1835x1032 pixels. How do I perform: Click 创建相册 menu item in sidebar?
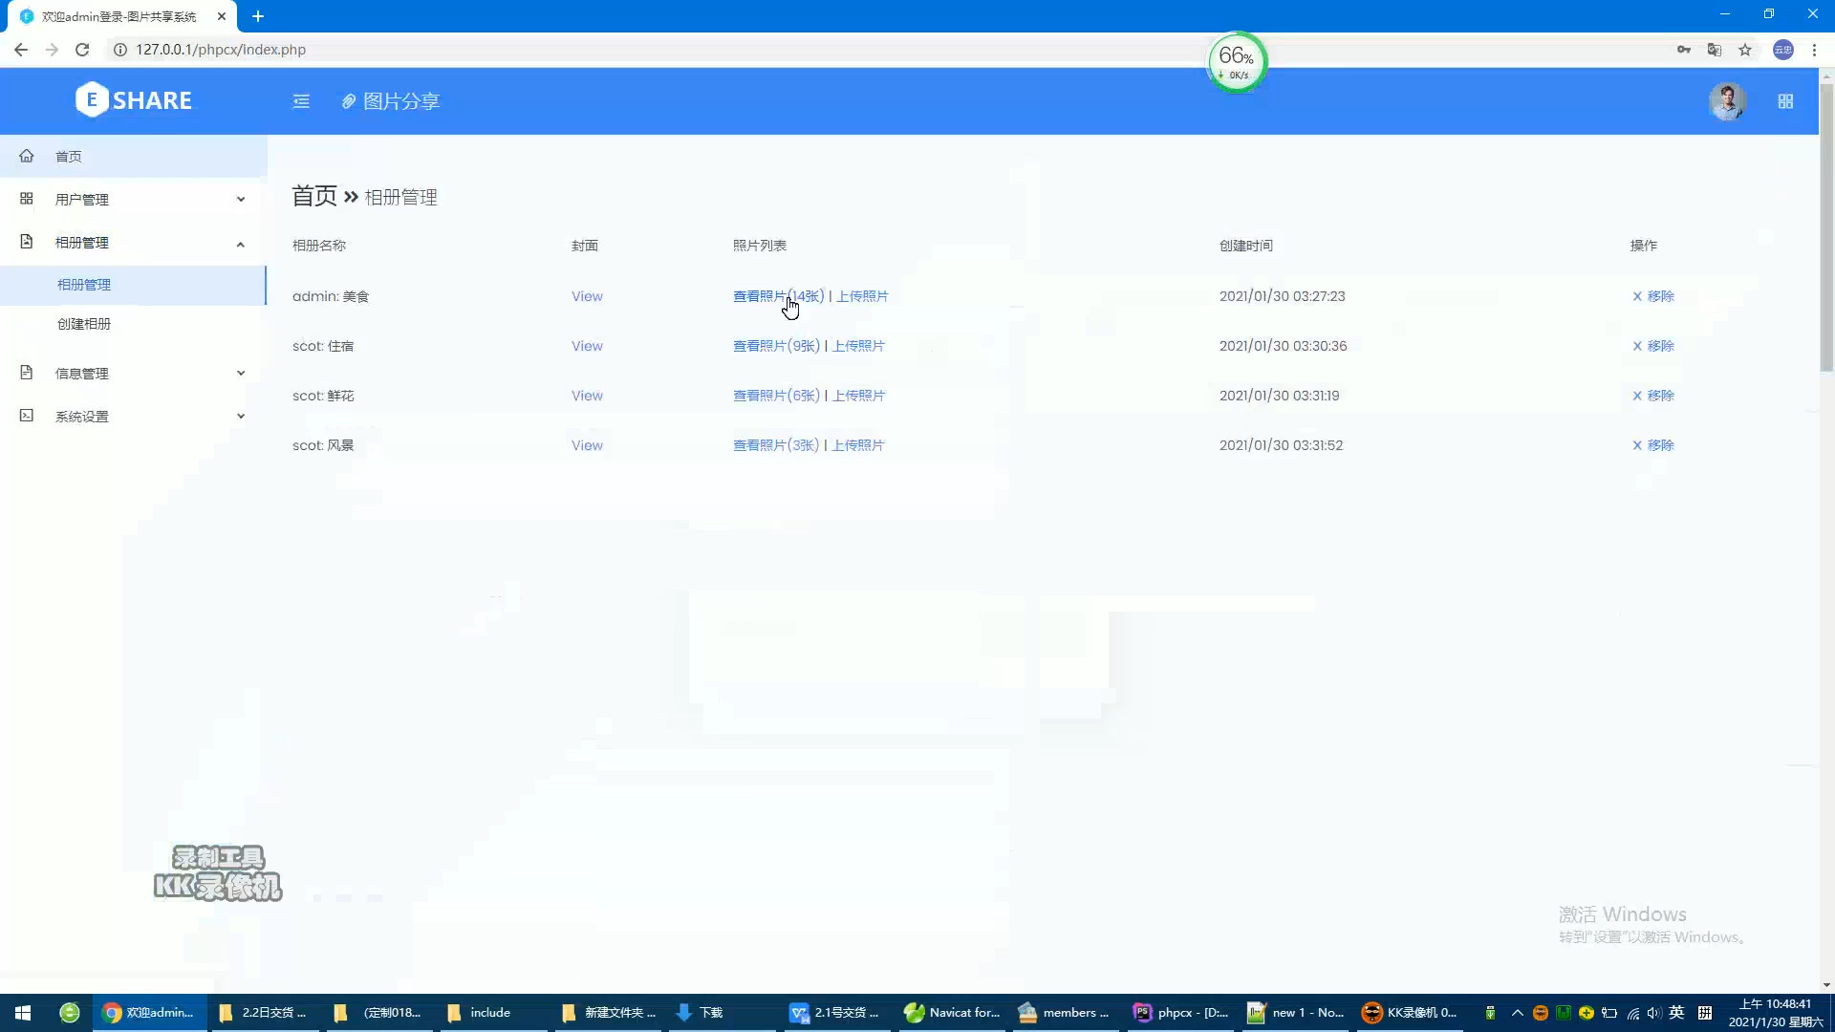pyautogui.click(x=83, y=324)
